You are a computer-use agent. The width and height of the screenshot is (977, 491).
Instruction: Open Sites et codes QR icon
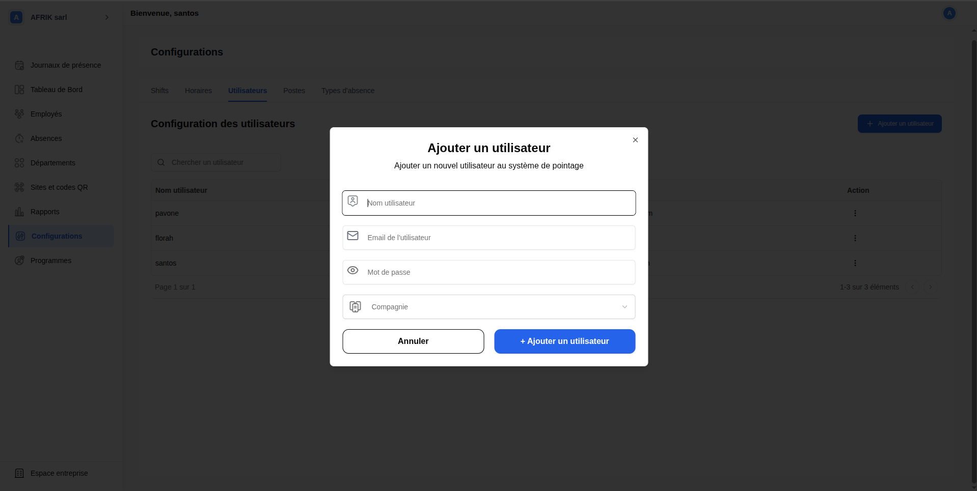click(x=19, y=187)
